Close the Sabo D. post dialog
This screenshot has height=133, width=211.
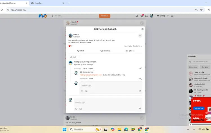142,29
